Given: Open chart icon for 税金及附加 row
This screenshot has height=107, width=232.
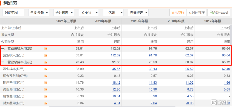Looking at the screenshot, I should pyautogui.click(x=46, y=76).
